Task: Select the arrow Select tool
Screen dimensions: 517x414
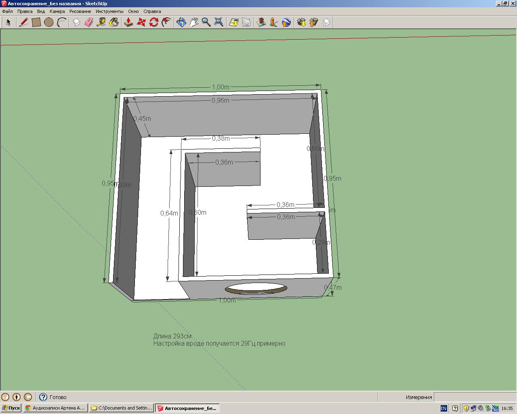Action: pos(8,22)
